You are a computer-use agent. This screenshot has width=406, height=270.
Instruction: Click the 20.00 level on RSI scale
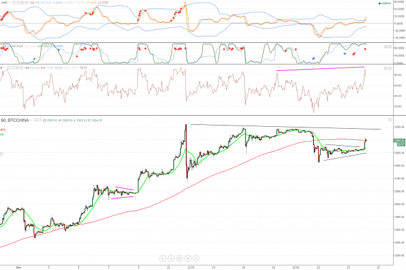pyautogui.click(x=398, y=106)
